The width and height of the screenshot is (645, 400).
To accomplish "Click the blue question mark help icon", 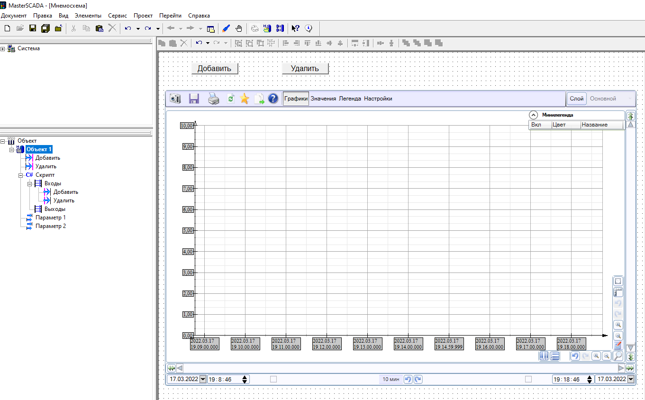I will [x=273, y=99].
